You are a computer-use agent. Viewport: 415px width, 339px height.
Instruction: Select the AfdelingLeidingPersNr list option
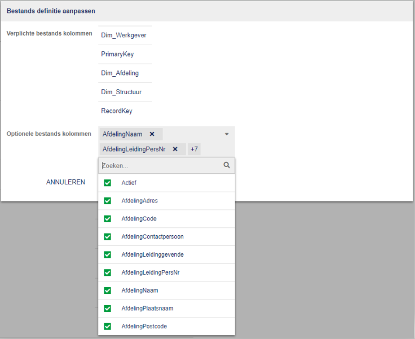click(150, 272)
